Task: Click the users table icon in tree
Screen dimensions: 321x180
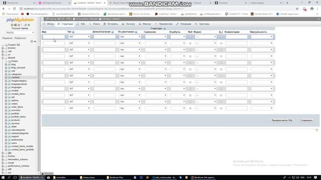Action: [x=9, y=143]
